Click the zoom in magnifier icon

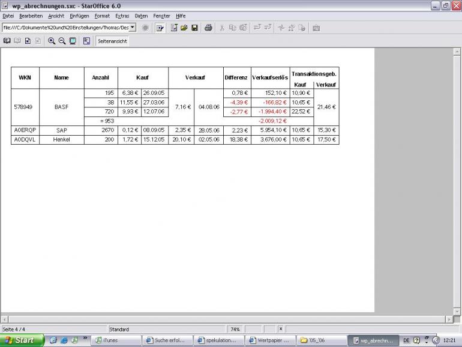[x=52, y=41]
